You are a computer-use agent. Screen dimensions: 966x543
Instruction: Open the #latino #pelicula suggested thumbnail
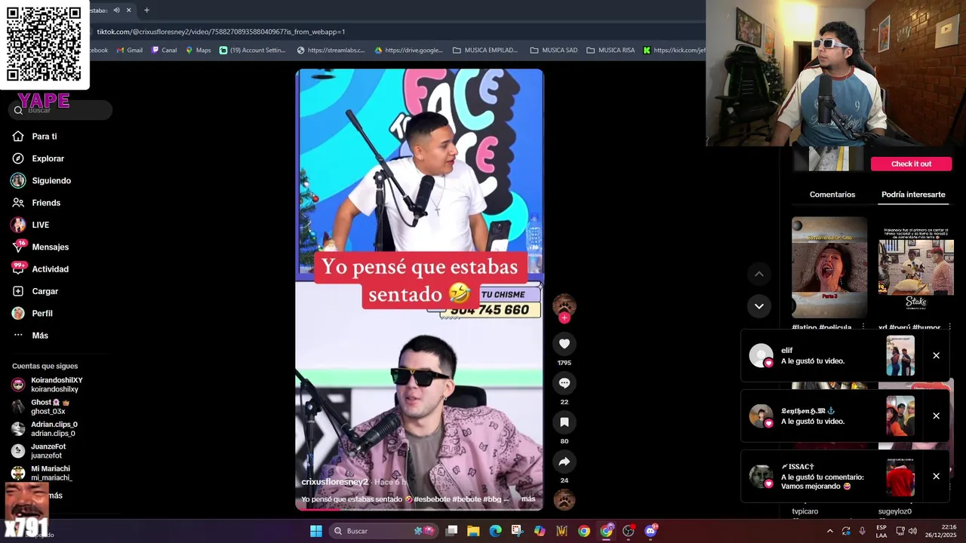(x=829, y=268)
